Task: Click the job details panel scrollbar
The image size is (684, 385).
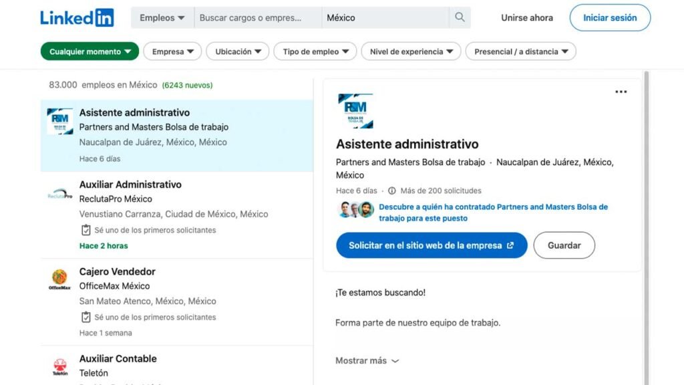Action: tap(647, 227)
